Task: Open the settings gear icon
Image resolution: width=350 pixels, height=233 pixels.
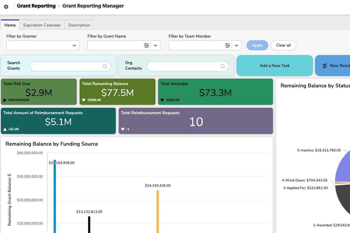Action: pyautogui.click(x=6, y=7)
